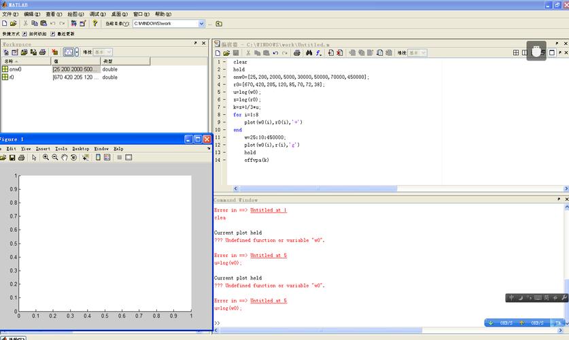Click the Print icon in editor toolbar
Screen dimensions: 569x340
coord(297,52)
